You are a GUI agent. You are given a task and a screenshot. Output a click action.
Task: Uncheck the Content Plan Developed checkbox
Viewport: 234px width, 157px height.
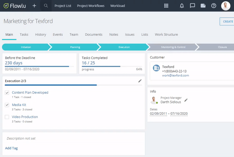[7, 93]
